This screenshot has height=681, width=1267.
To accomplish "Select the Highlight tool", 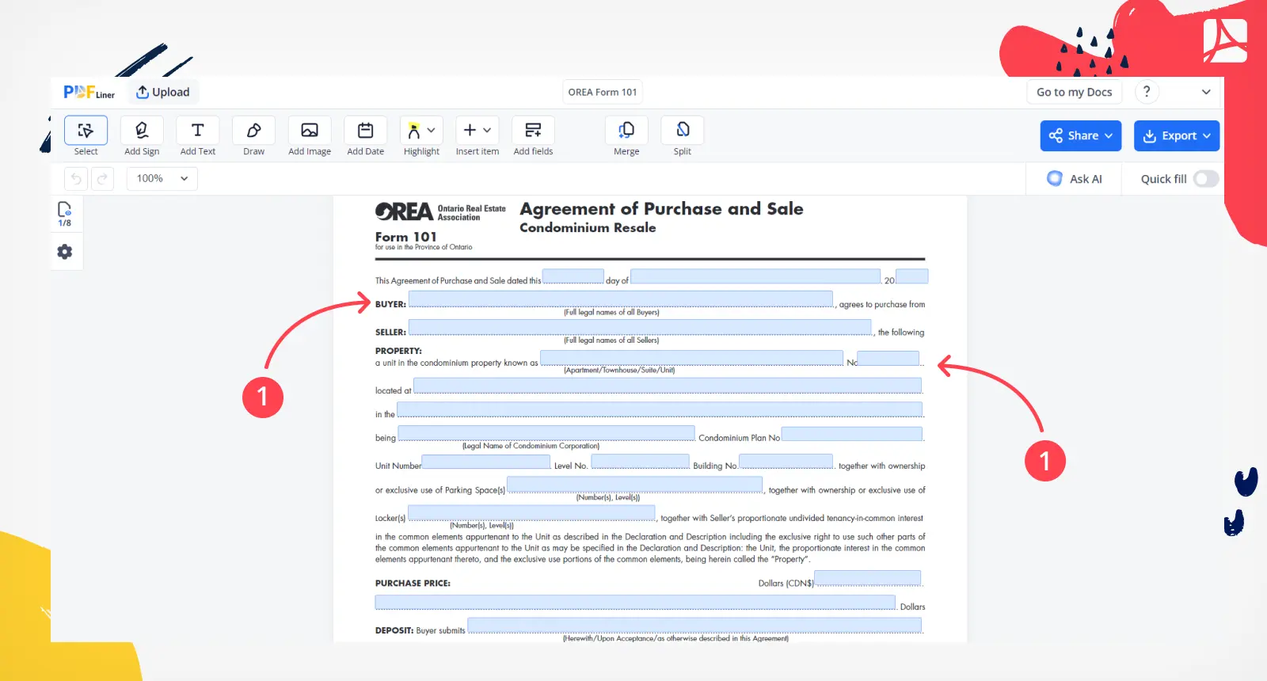I will 414,130.
